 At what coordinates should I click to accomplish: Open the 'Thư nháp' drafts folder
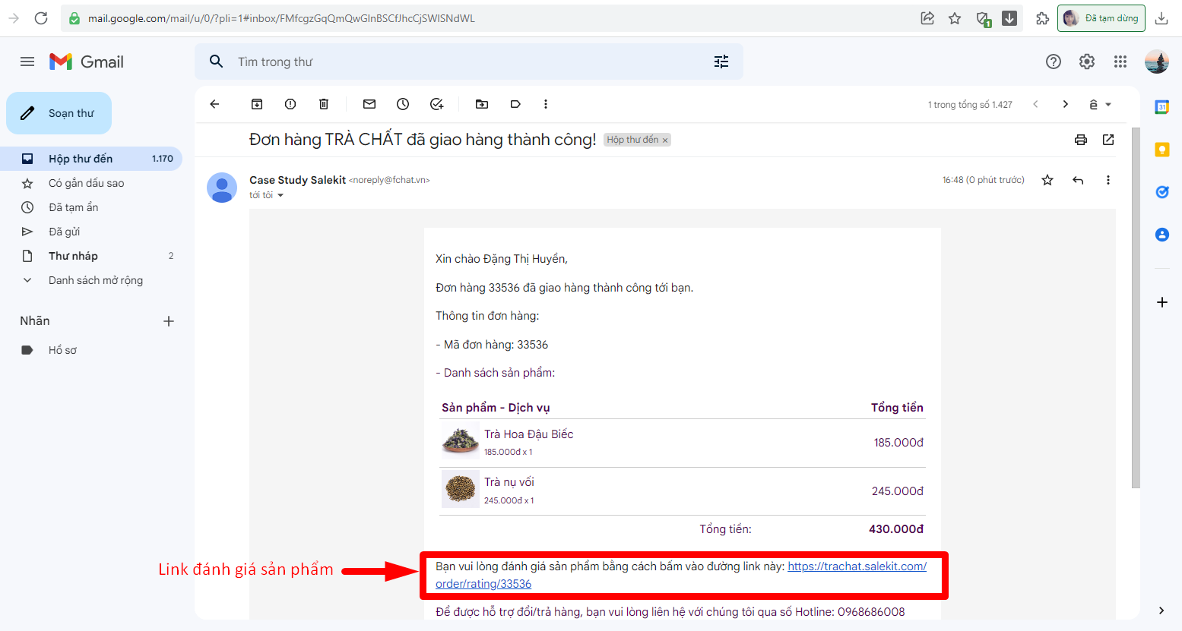73,256
